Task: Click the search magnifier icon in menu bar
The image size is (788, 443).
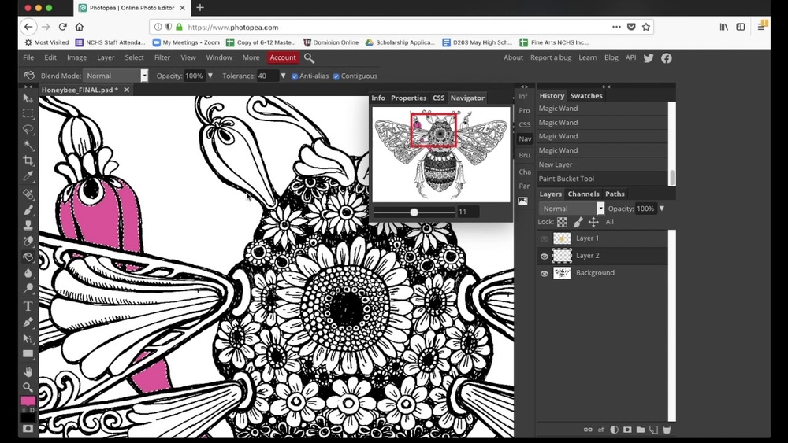Action: click(309, 58)
